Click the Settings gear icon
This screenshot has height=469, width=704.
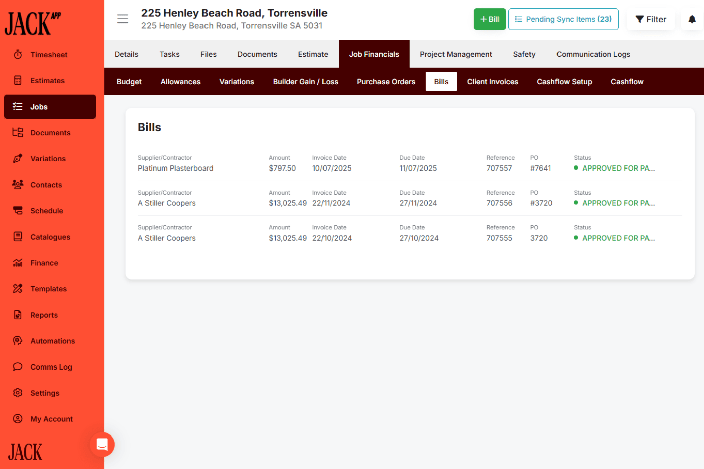click(x=18, y=393)
